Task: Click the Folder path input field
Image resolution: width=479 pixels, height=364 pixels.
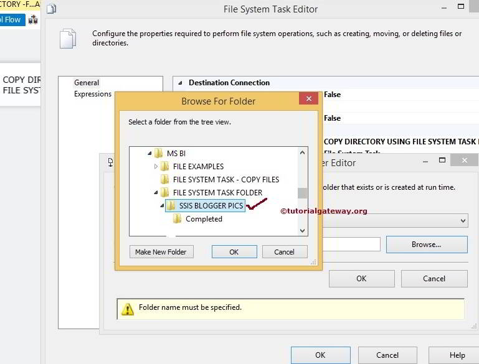Action: coord(351,245)
